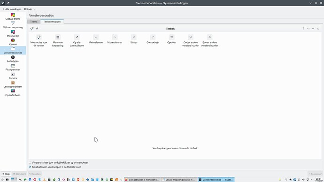Click the pin icon in the Titelbalk preview

point(37,29)
